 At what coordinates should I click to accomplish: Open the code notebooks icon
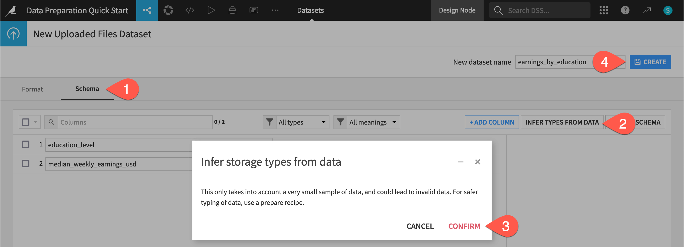(190, 10)
